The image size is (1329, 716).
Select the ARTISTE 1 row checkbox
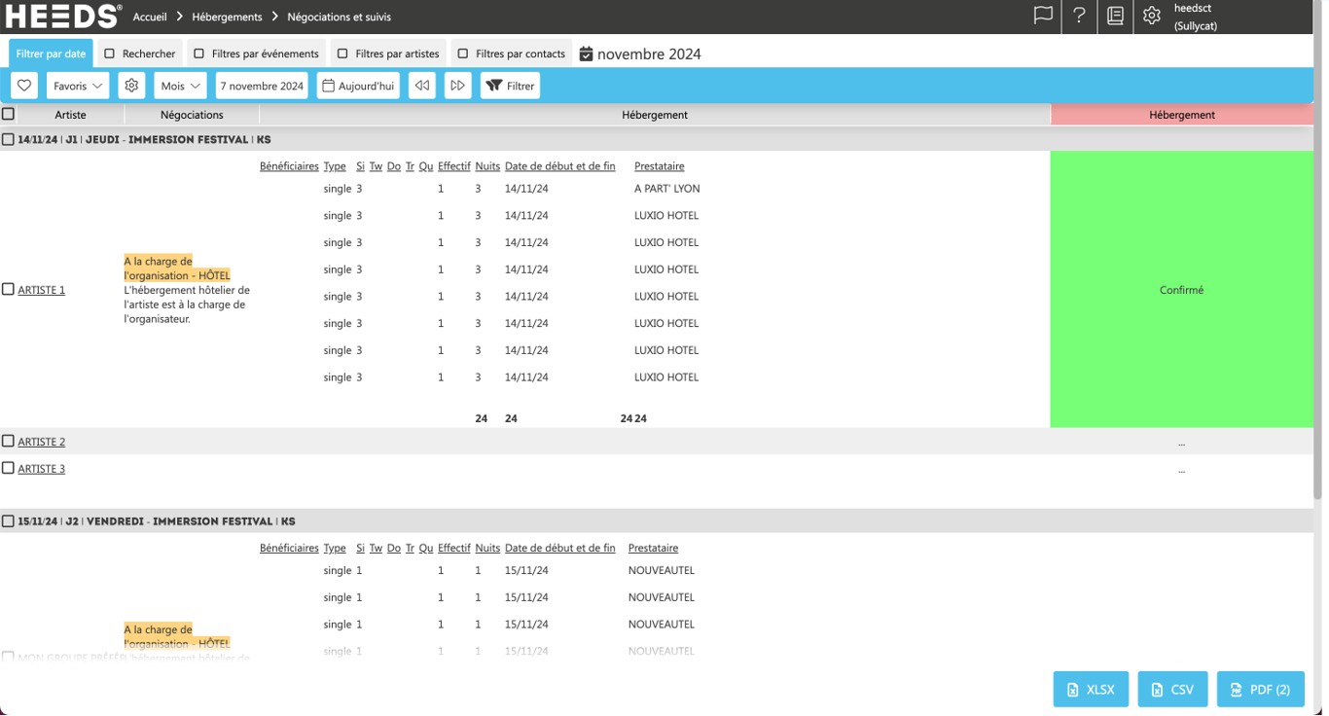(x=8, y=289)
